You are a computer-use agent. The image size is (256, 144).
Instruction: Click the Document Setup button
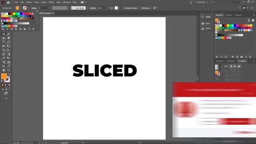pyautogui.click(x=131, y=8)
